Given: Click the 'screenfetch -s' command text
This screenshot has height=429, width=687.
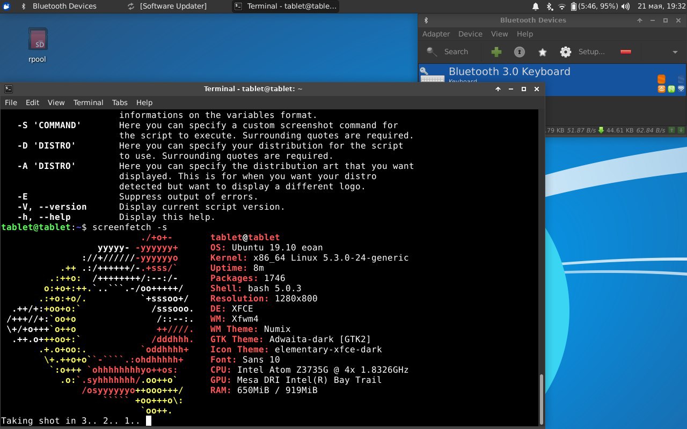Looking at the screenshot, I should tap(130, 227).
